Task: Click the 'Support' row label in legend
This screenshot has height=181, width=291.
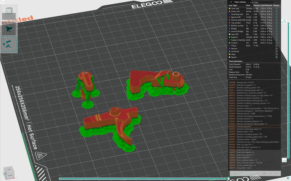Action: click(234, 37)
